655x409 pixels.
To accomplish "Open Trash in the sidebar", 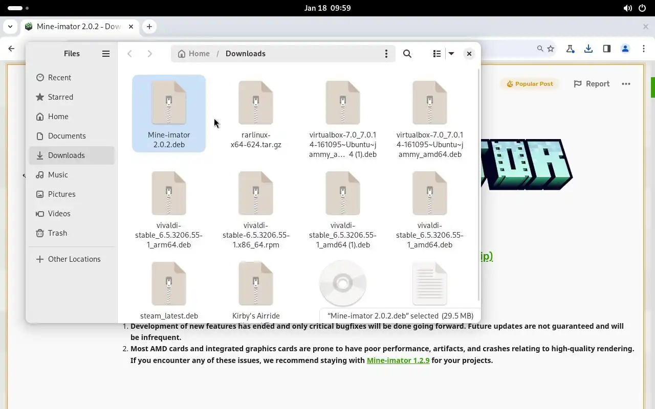I will click(72, 233).
